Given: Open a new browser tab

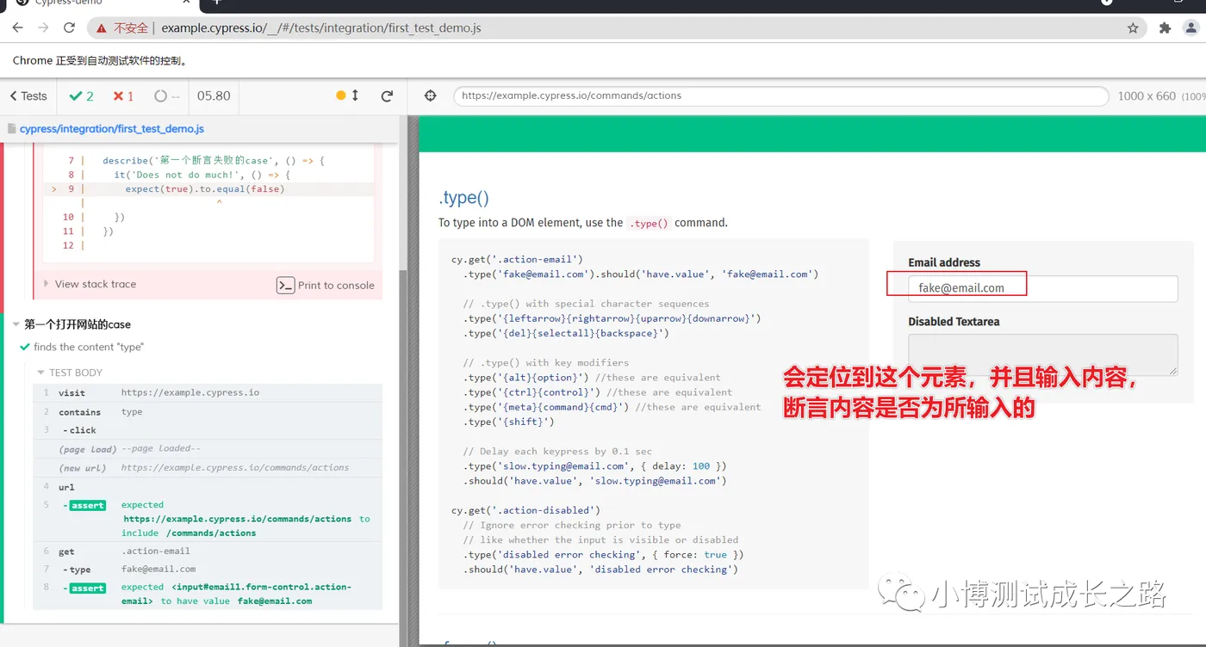Looking at the screenshot, I should (x=216, y=3).
